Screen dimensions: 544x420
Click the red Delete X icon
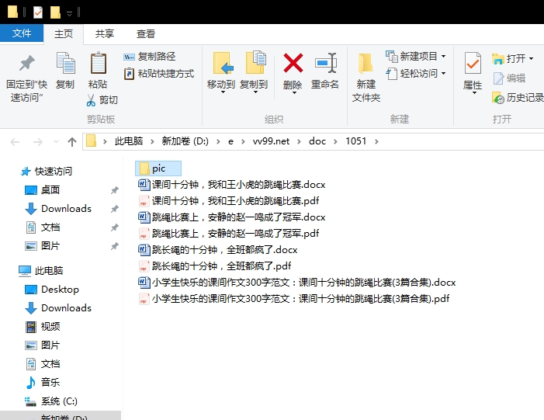pos(293,63)
